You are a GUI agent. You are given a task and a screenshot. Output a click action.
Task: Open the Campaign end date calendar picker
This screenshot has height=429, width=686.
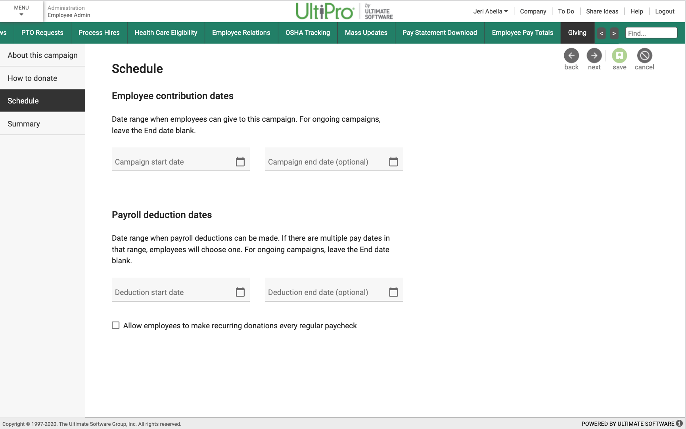coord(393,161)
